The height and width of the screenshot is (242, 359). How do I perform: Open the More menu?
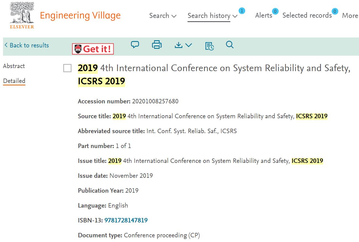(x=350, y=16)
